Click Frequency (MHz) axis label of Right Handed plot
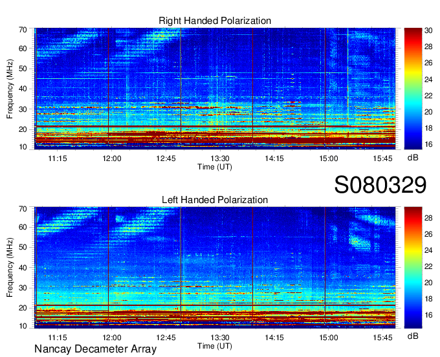440x357 pixels. (x=10, y=89)
